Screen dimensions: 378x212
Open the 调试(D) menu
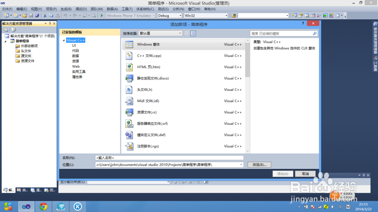click(81, 9)
